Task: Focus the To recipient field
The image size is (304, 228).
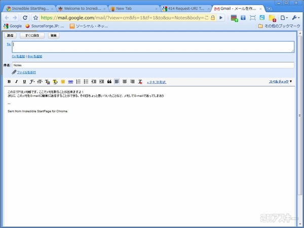Action: click(x=153, y=47)
